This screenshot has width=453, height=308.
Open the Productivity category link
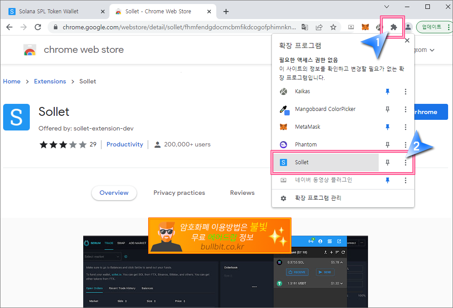(125, 144)
